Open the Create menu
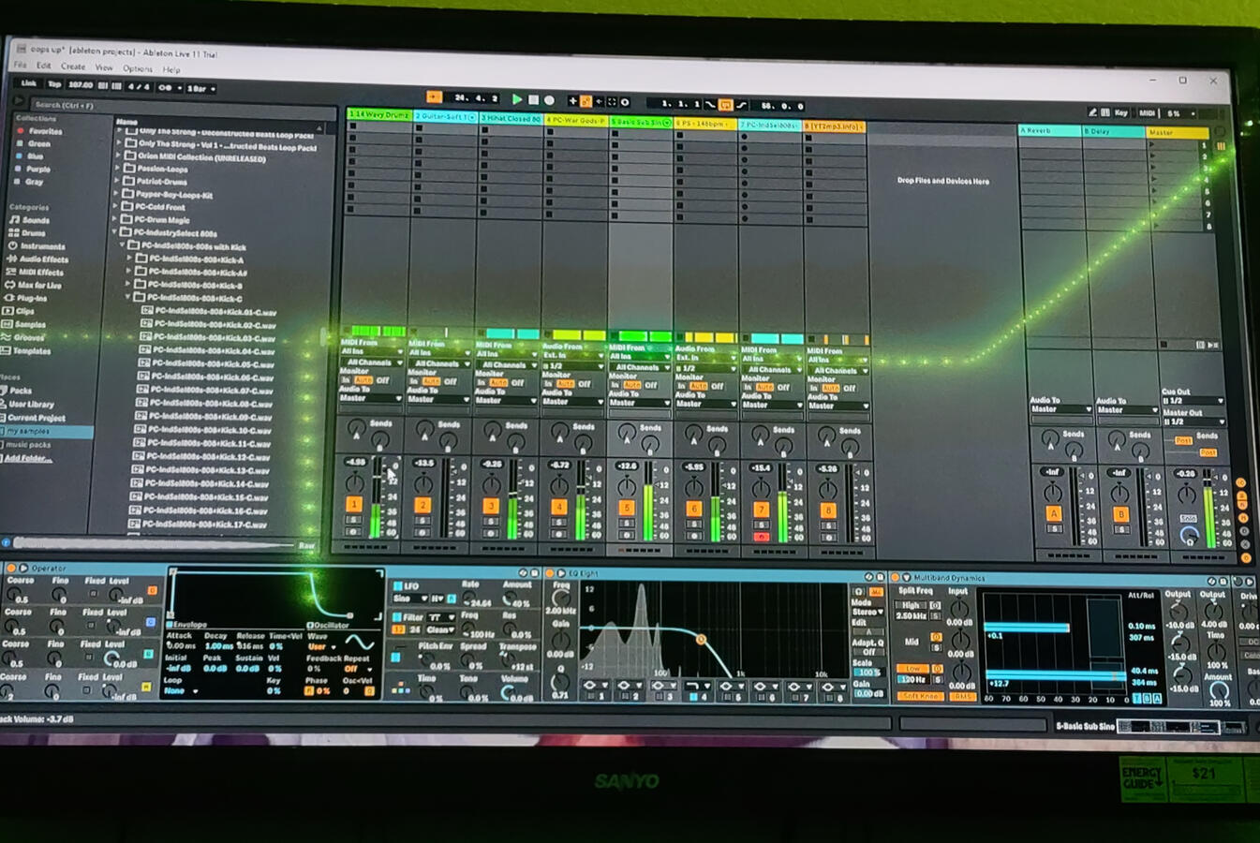The height and width of the screenshot is (843, 1260). (x=72, y=67)
